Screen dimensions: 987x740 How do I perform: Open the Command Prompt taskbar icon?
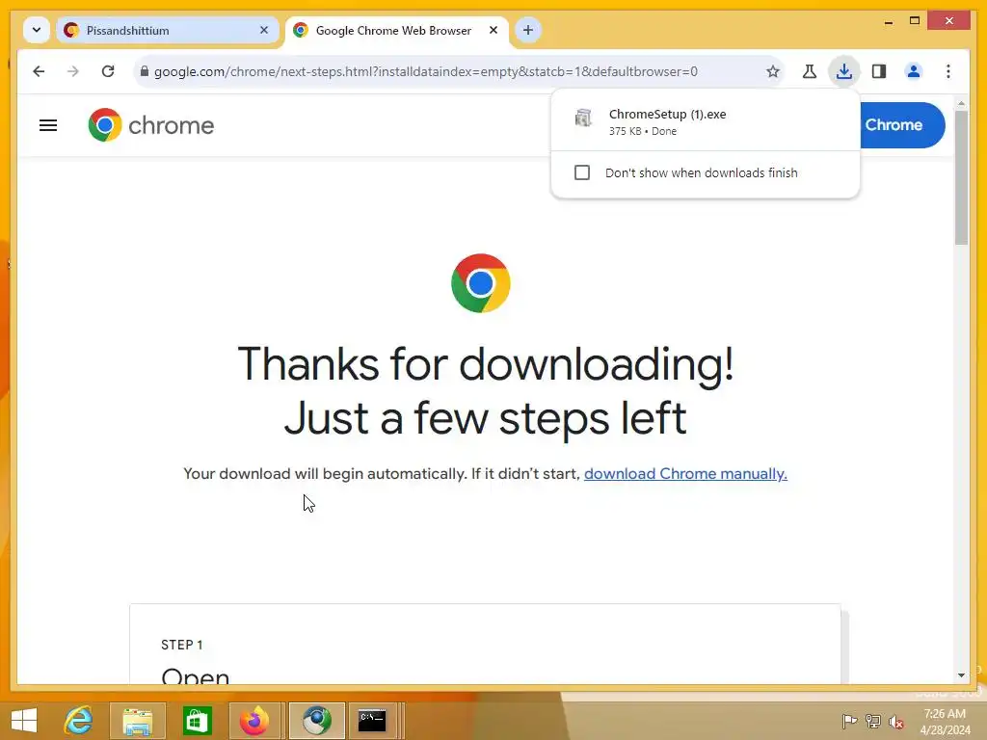(x=372, y=721)
